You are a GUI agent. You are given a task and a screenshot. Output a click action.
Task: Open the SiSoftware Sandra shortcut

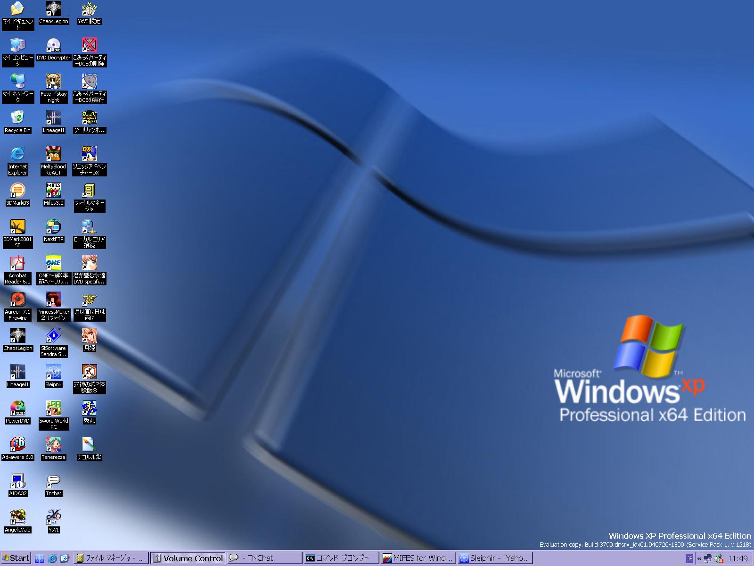tap(53, 336)
